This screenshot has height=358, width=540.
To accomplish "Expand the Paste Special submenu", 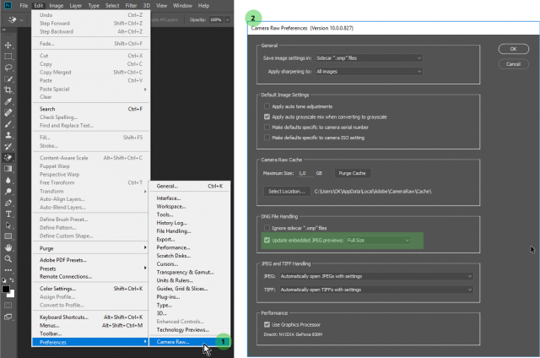I will tap(93, 89).
